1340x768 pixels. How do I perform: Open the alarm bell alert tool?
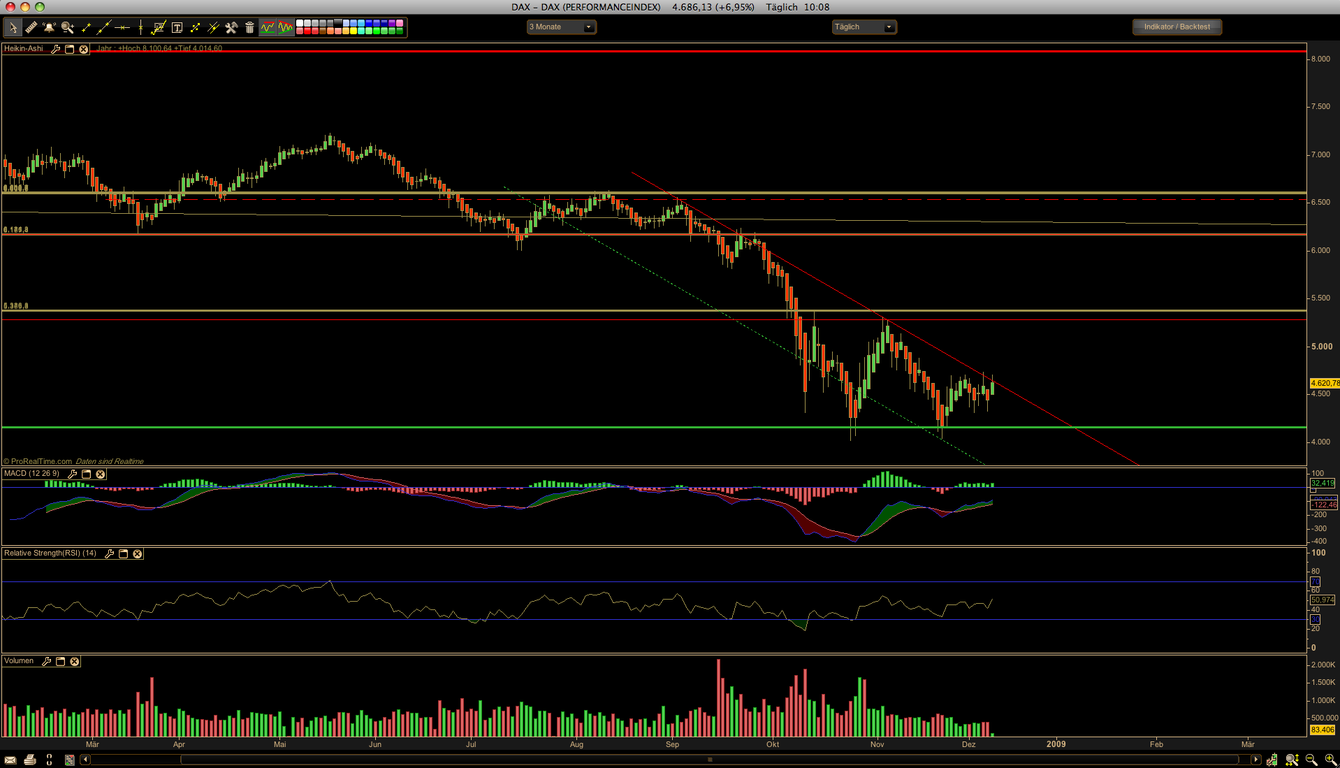pos(49,27)
